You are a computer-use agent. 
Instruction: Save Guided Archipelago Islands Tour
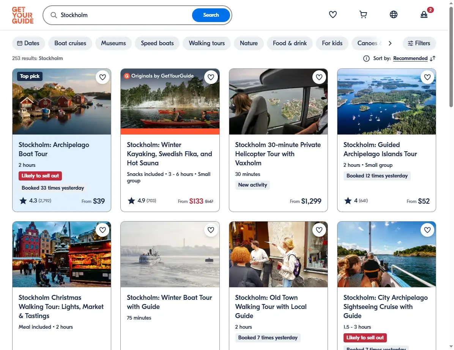pos(427,77)
